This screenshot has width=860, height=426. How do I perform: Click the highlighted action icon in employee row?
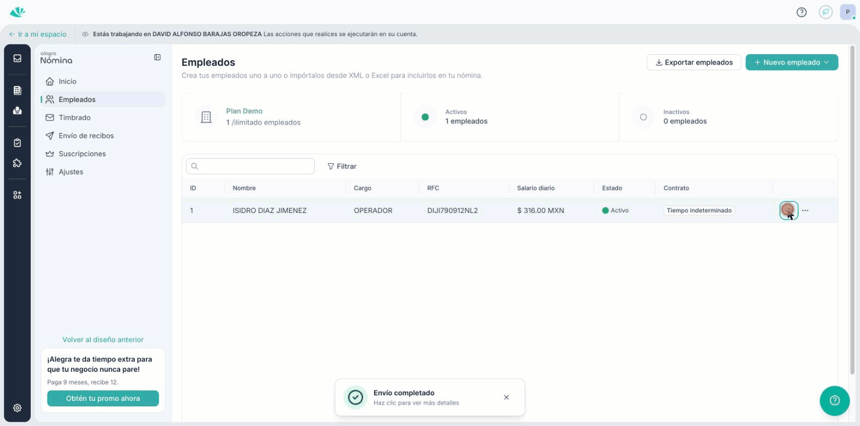pos(789,210)
